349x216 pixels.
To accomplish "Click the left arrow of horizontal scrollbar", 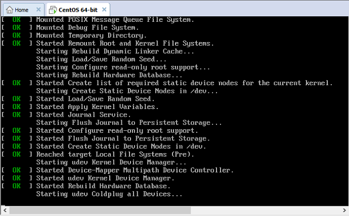I will click(x=5, y=210).
